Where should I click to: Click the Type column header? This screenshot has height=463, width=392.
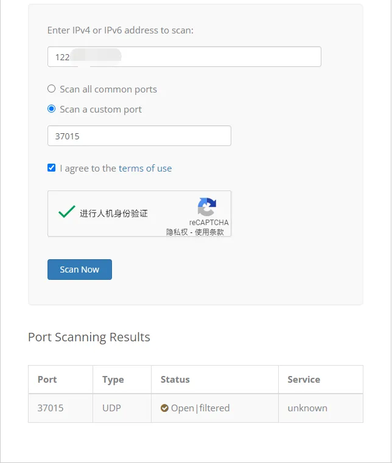(x=113, y=379)
